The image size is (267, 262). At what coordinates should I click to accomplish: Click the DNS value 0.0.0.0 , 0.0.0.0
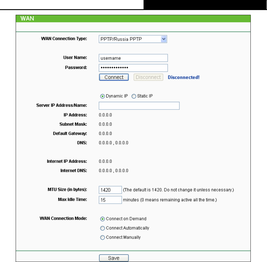[x=113, y=143]
